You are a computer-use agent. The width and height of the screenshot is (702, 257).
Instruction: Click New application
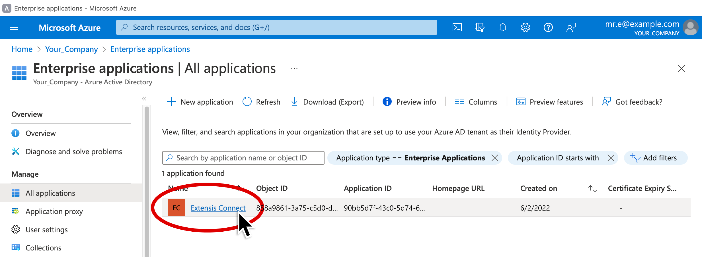click(x=200, y=102)
